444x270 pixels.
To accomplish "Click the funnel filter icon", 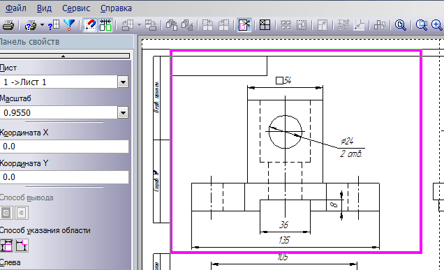I will (69, 25).
